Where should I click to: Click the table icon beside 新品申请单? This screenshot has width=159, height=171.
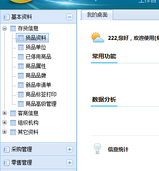[x=21, y=85]
